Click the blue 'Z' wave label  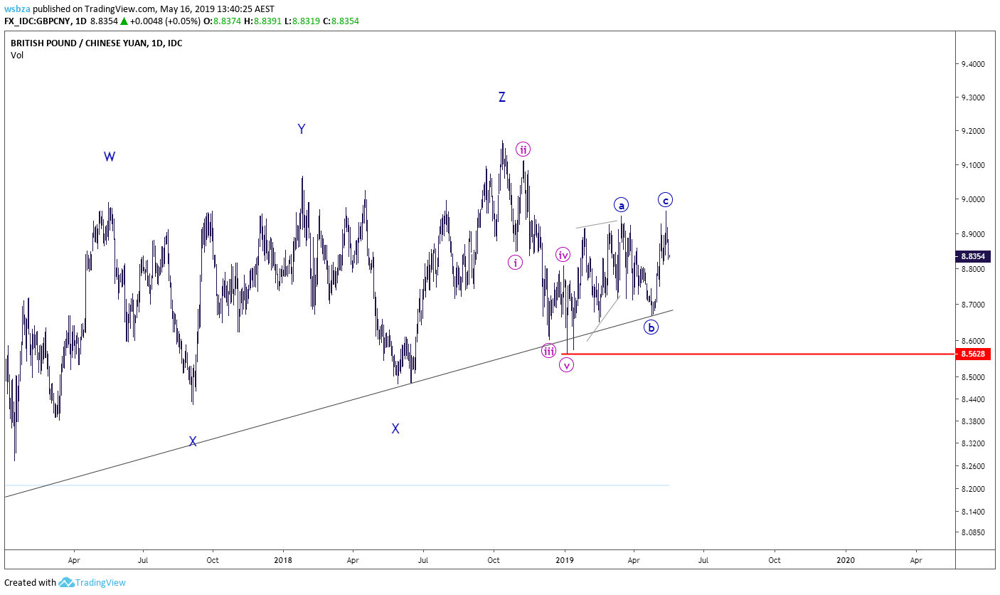click(x=502, y=97)
